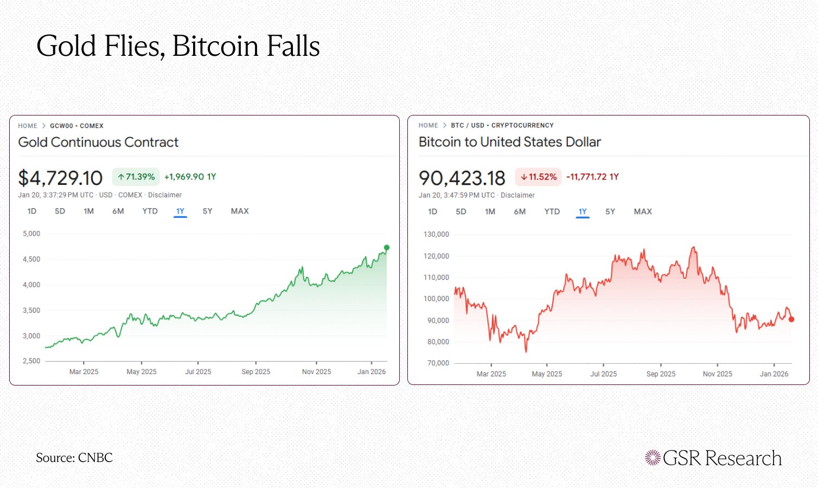Image resolution: width=818 pixels, height=488 pixels.
Task: Open HOME breadcrumb link in gold panel
Action: coord(28,126)
